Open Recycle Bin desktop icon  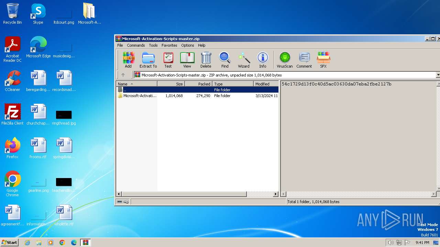click(x=12, y=14)
